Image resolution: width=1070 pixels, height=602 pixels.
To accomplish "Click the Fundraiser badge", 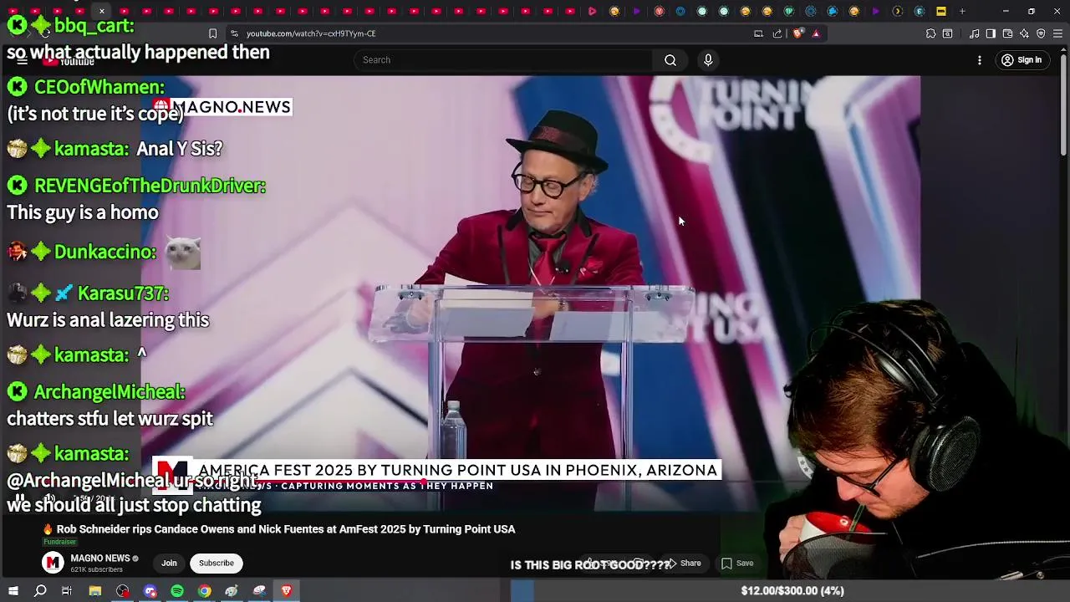I will pos(59,542).
